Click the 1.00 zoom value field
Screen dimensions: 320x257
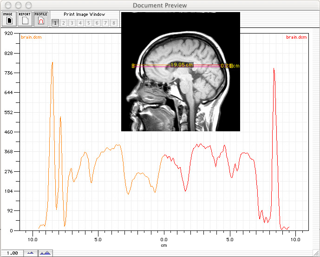(x=12, y=253)
